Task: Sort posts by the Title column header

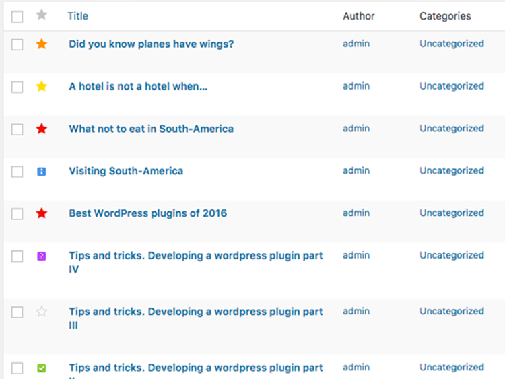Action: [x=77, y=16]
